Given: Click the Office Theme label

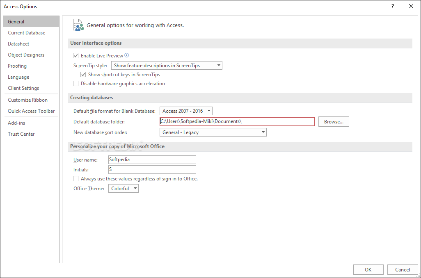Looking at the screenshot, I should 89,189.
